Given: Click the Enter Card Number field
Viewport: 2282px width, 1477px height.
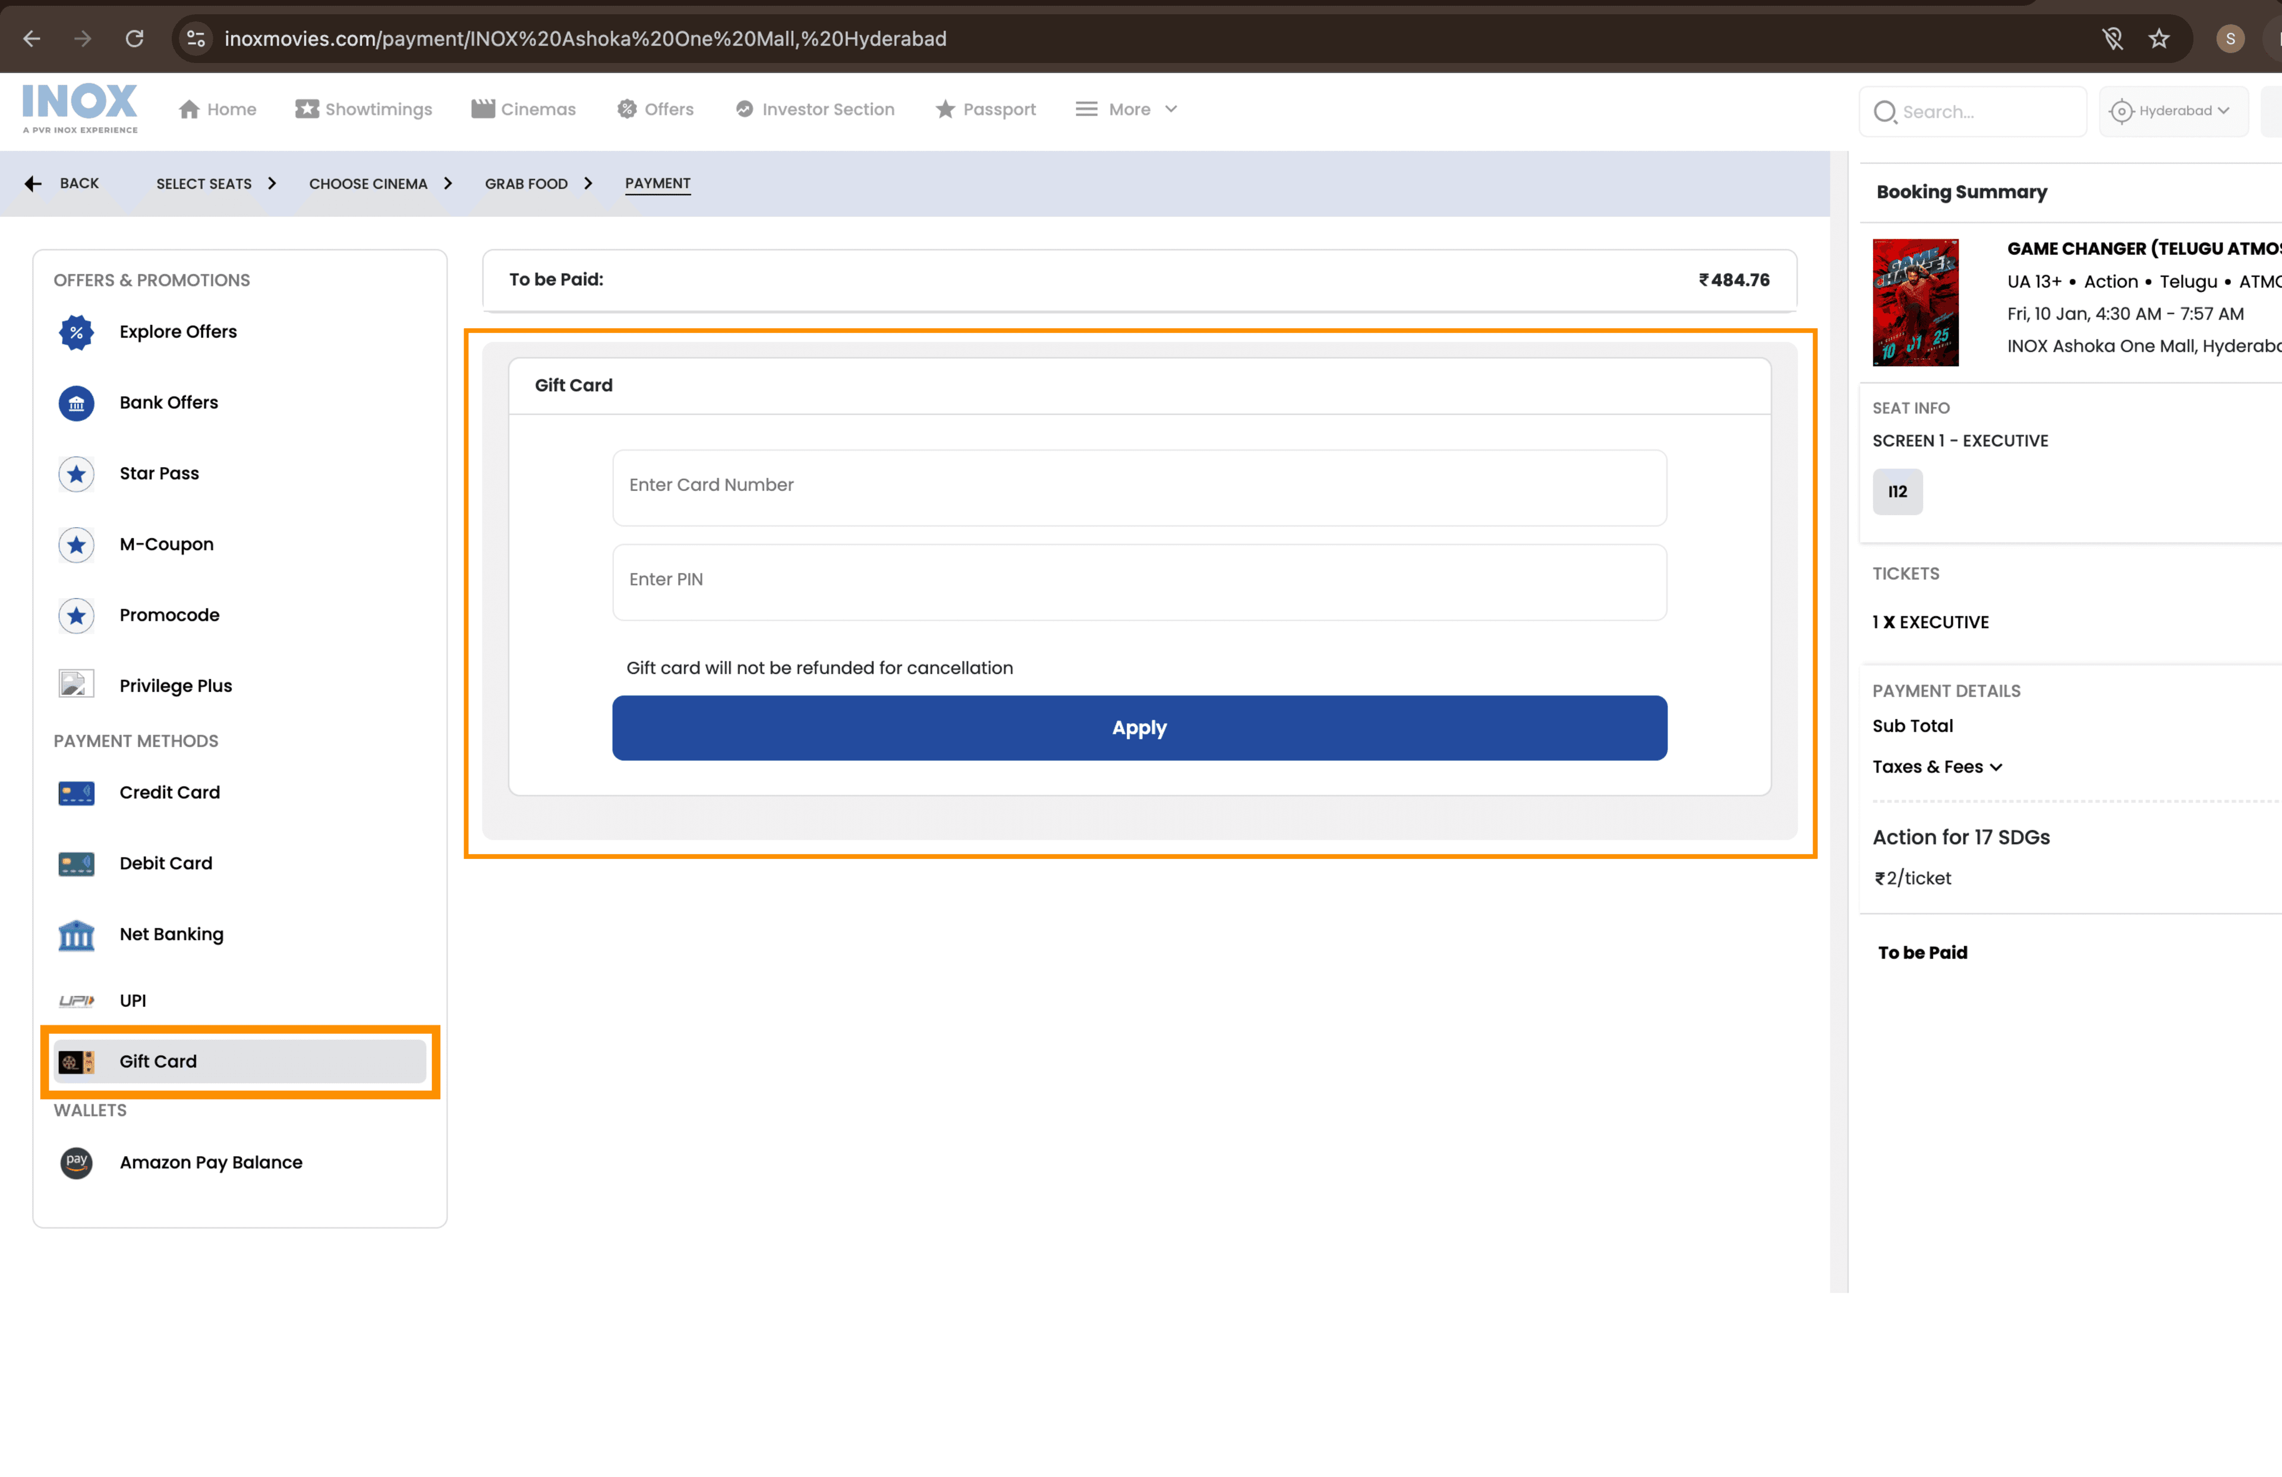Looking at the screenshot, I should click(x=1139, y=487).
